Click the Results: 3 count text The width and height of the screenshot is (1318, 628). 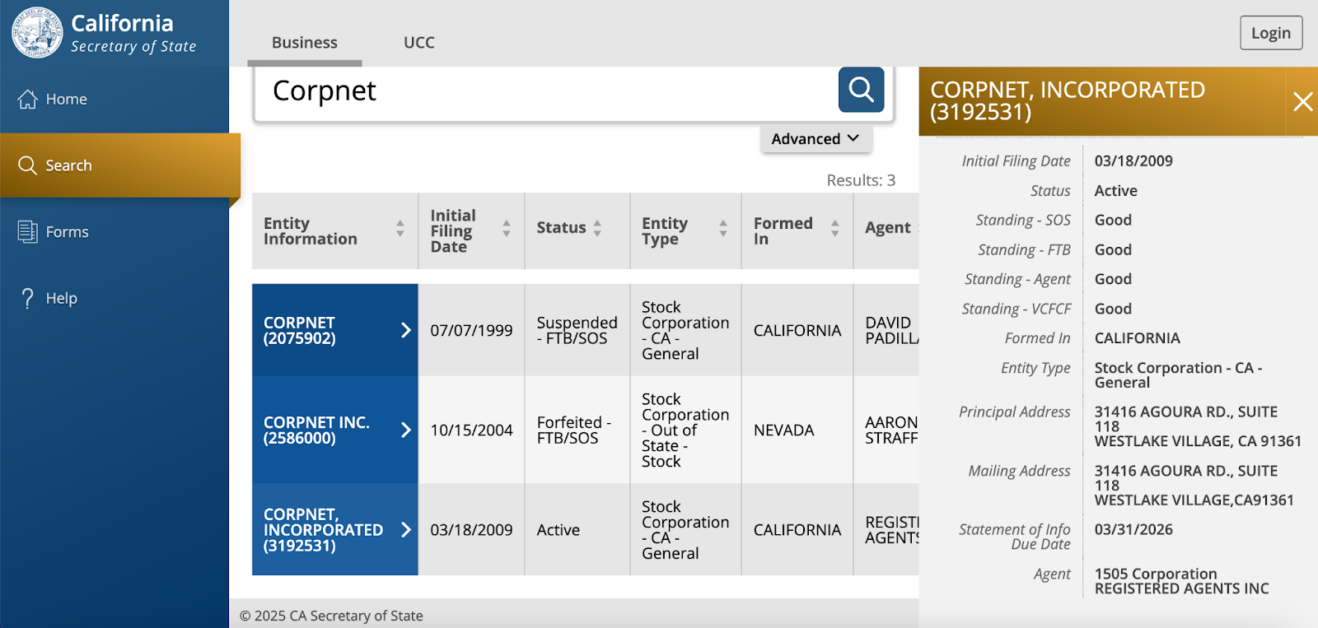click(x=861, y=180)
